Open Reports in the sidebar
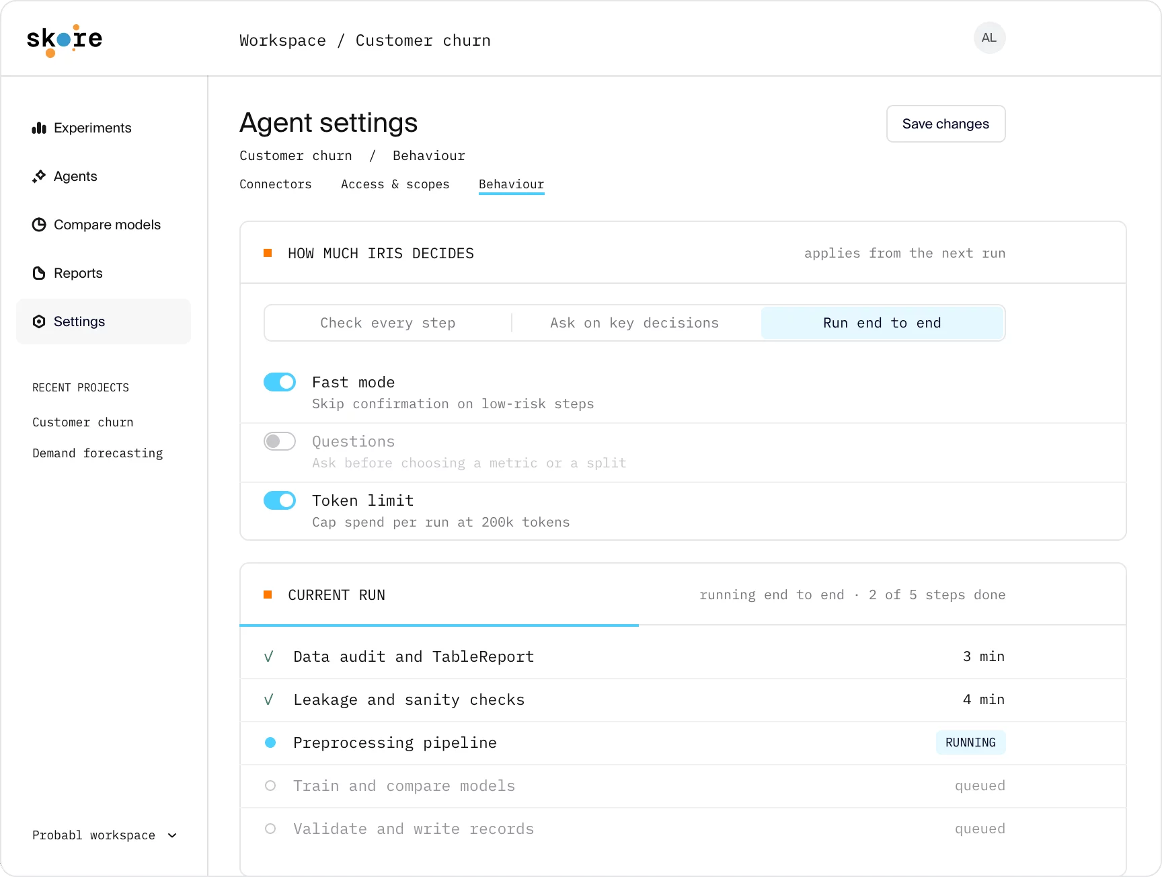The width and height of the screenshot is (1162, 877). (104, 273)
